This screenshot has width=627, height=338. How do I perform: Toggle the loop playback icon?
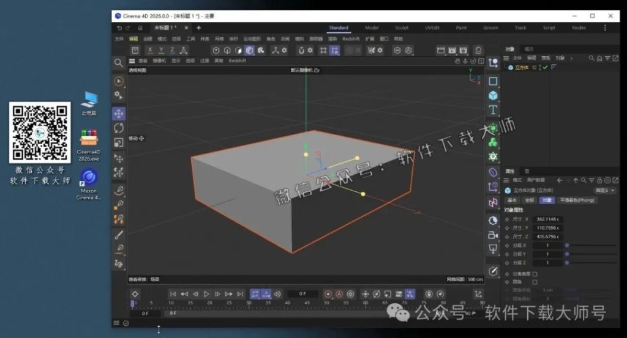coord(255,294)
